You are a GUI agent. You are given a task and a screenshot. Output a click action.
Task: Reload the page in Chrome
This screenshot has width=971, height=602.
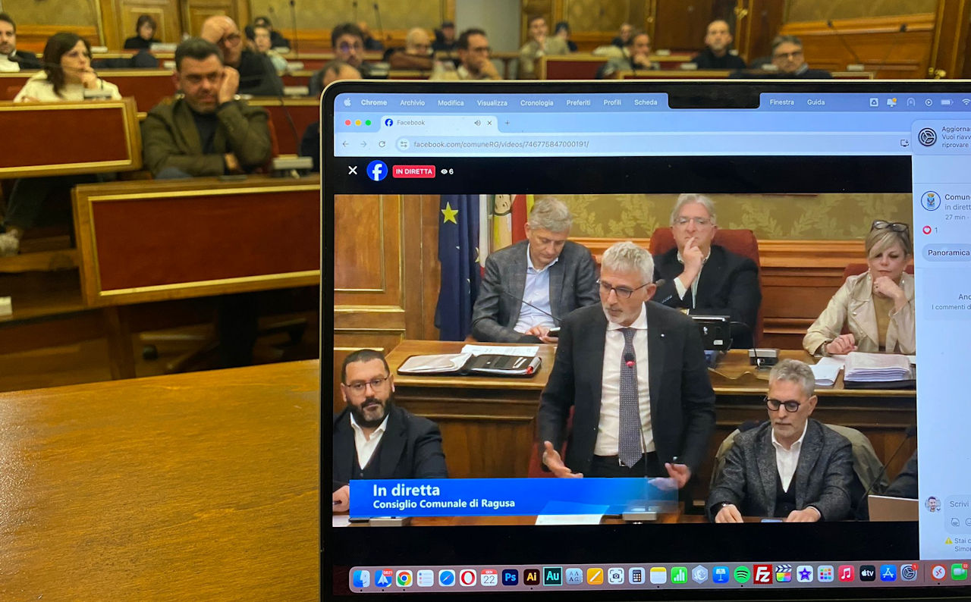click(x=382, y=144)
